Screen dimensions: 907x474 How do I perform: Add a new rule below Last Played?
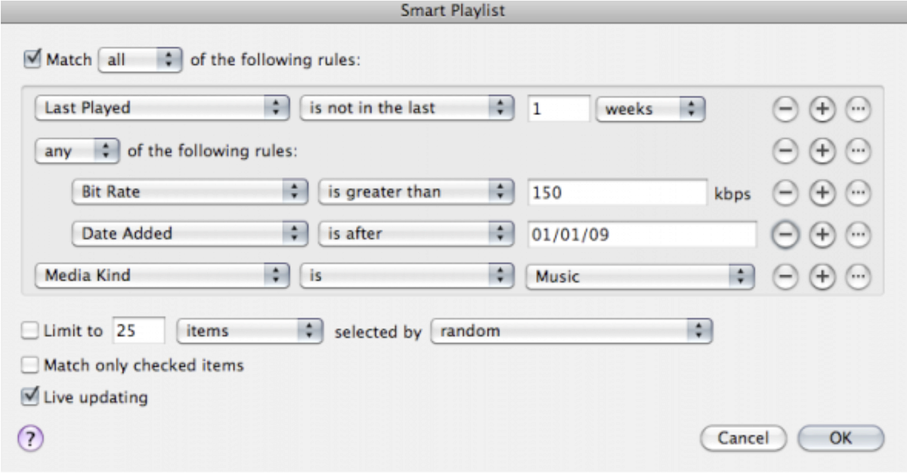(821, 109)
